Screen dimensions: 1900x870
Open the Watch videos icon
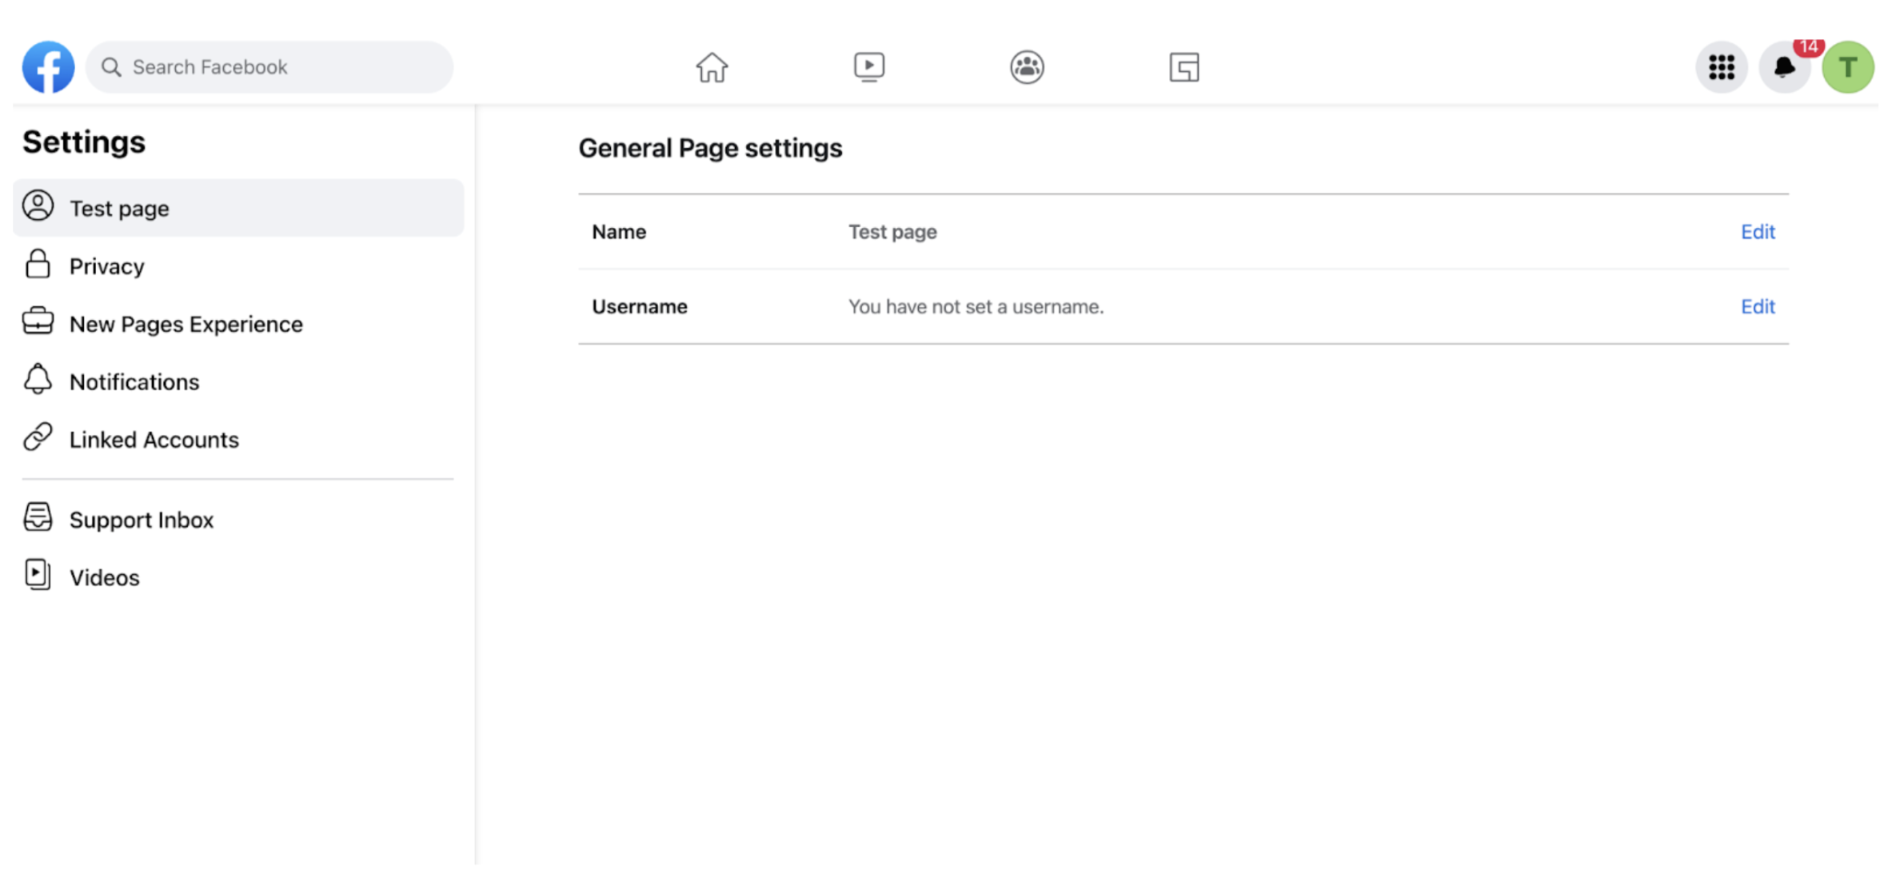click(868, 67)
